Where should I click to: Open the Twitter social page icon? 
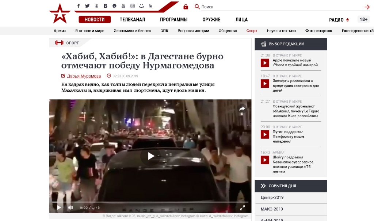[x=87, y=6]
